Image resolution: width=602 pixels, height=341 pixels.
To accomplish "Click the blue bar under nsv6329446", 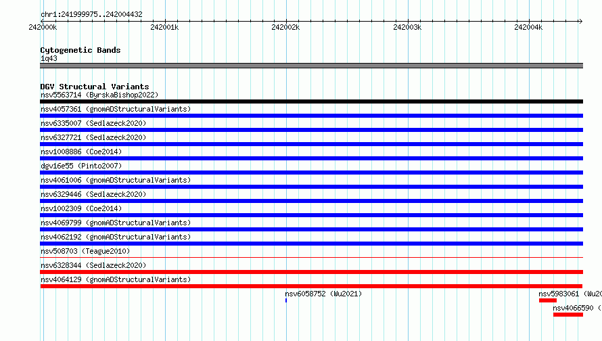I will click(x=311, y=201).
